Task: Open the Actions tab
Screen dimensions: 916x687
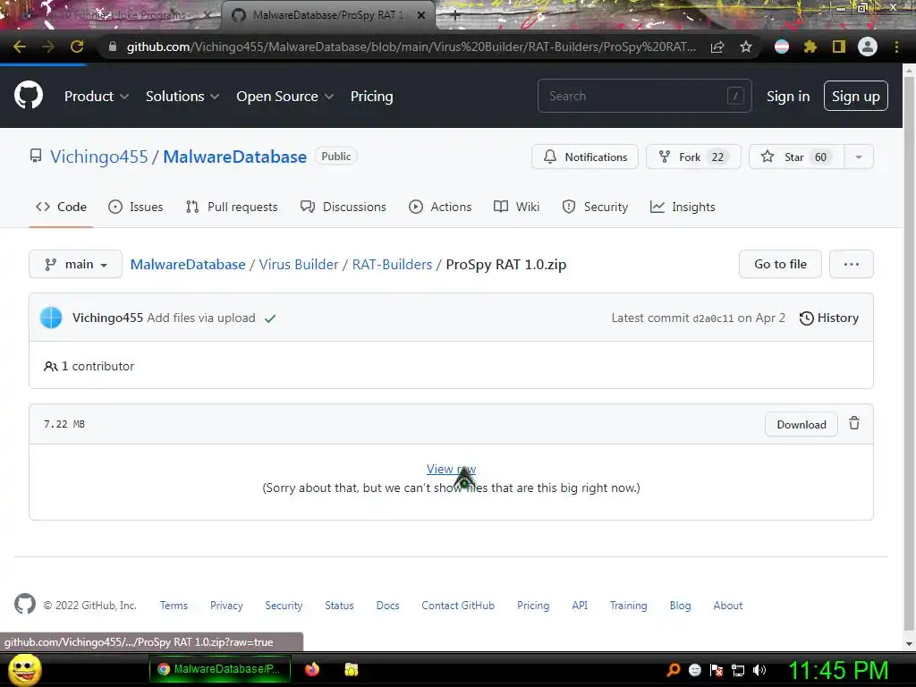Action: [x=440, y=207]
